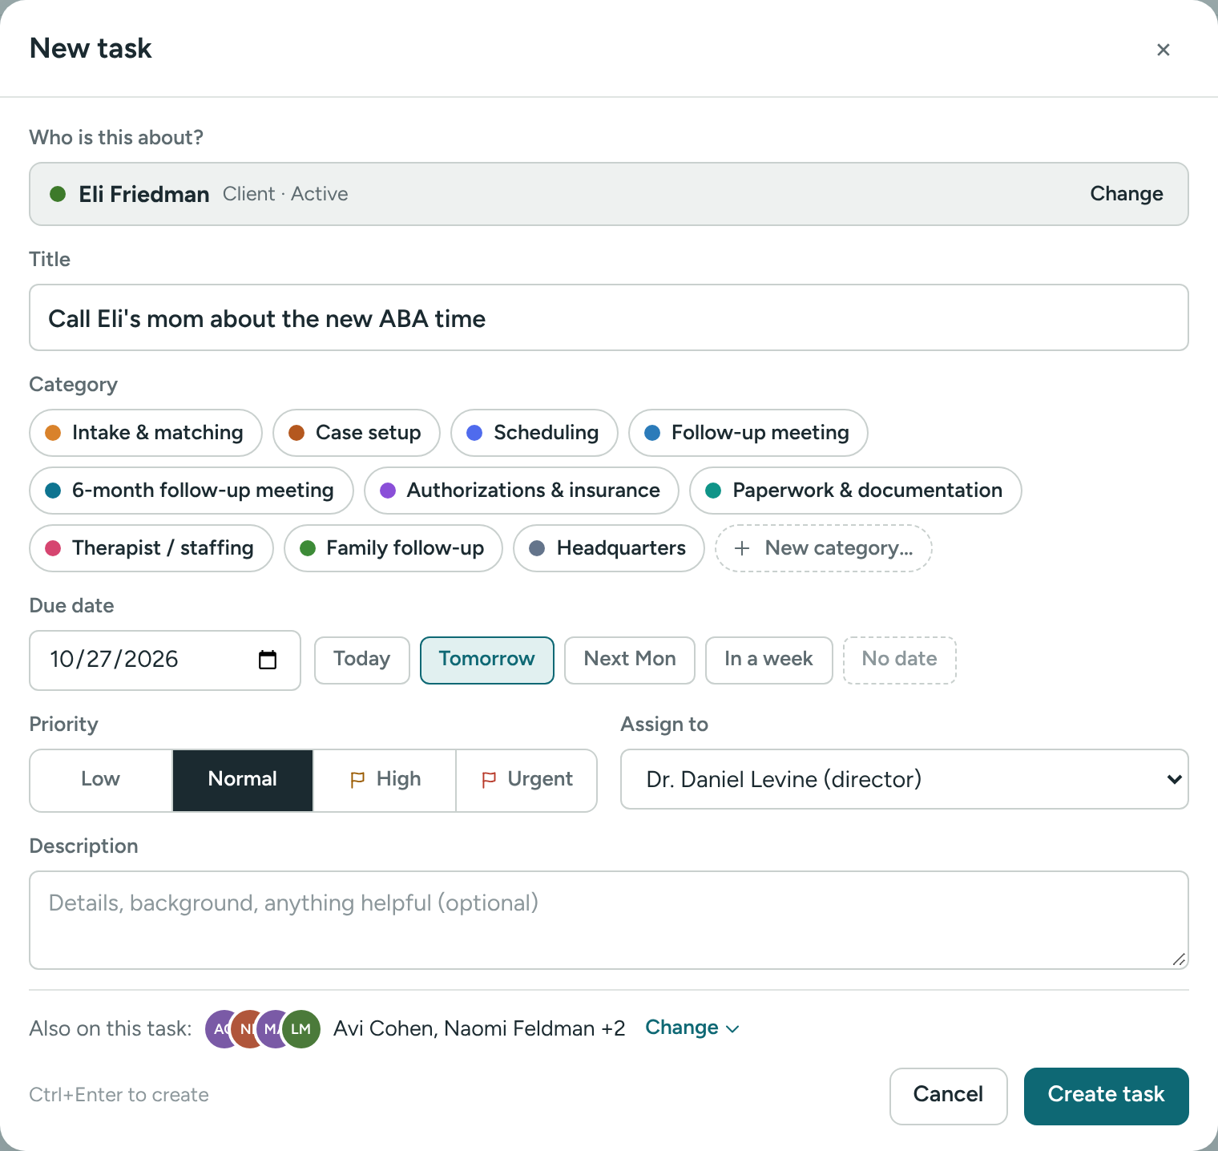1218x1151 pixels.
Task: Click the resize handle of Description box
Action: pos(1179,959)
